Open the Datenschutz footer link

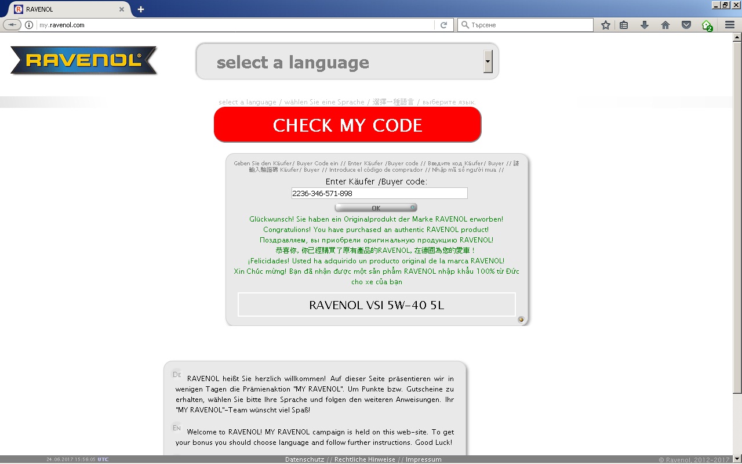click(304, 459)
